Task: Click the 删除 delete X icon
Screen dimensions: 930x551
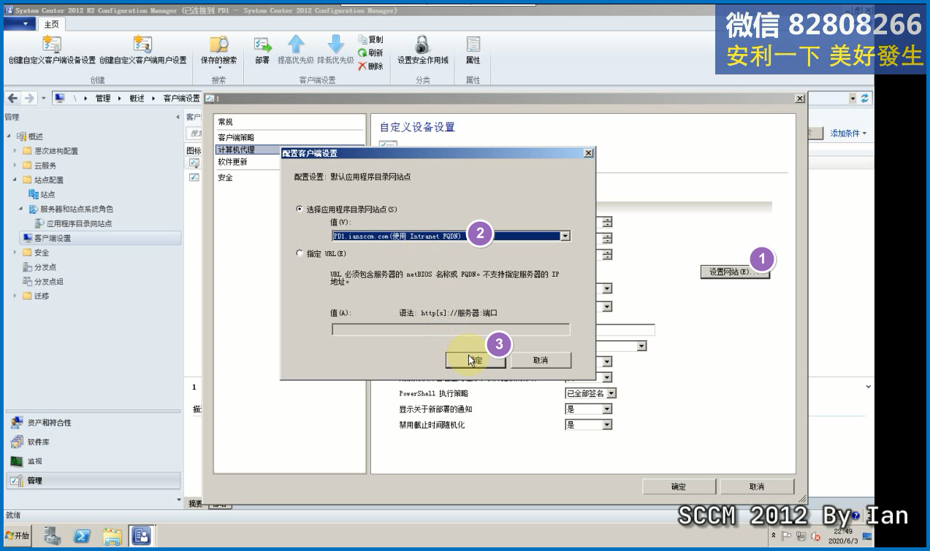Action: click(x=362, y=66)
